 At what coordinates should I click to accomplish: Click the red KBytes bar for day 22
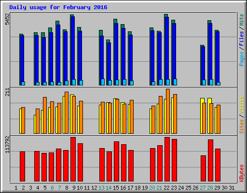point(167,159)
